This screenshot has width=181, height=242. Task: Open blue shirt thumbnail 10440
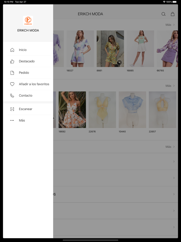click(x=132, y=110)
